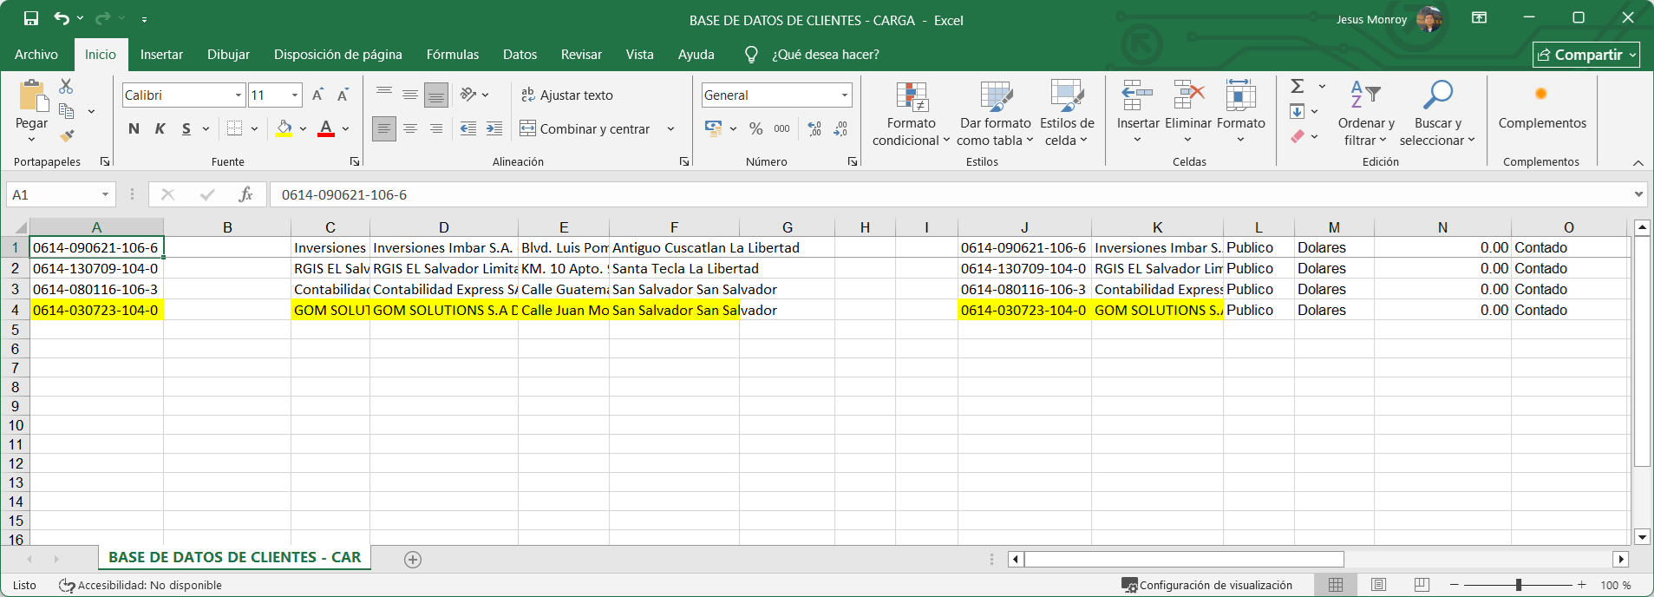Screen dimensions: 1654x597
Task: Select the Format Painter brush
Action: coord(66,135)
